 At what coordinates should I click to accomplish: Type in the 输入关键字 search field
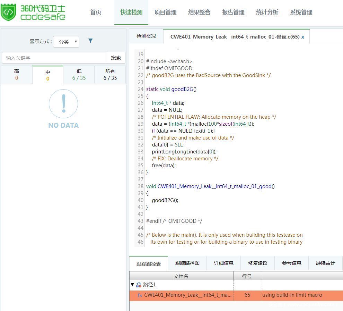(x=54, y=58)
